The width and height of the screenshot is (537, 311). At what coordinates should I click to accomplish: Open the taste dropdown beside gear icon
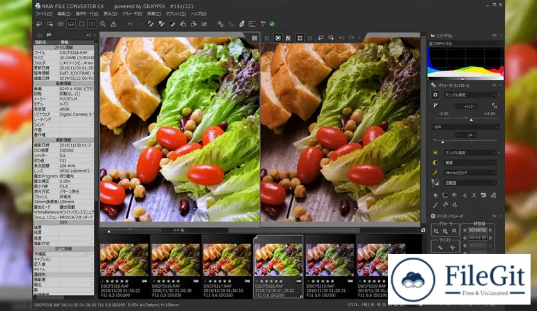pos(470,95)
